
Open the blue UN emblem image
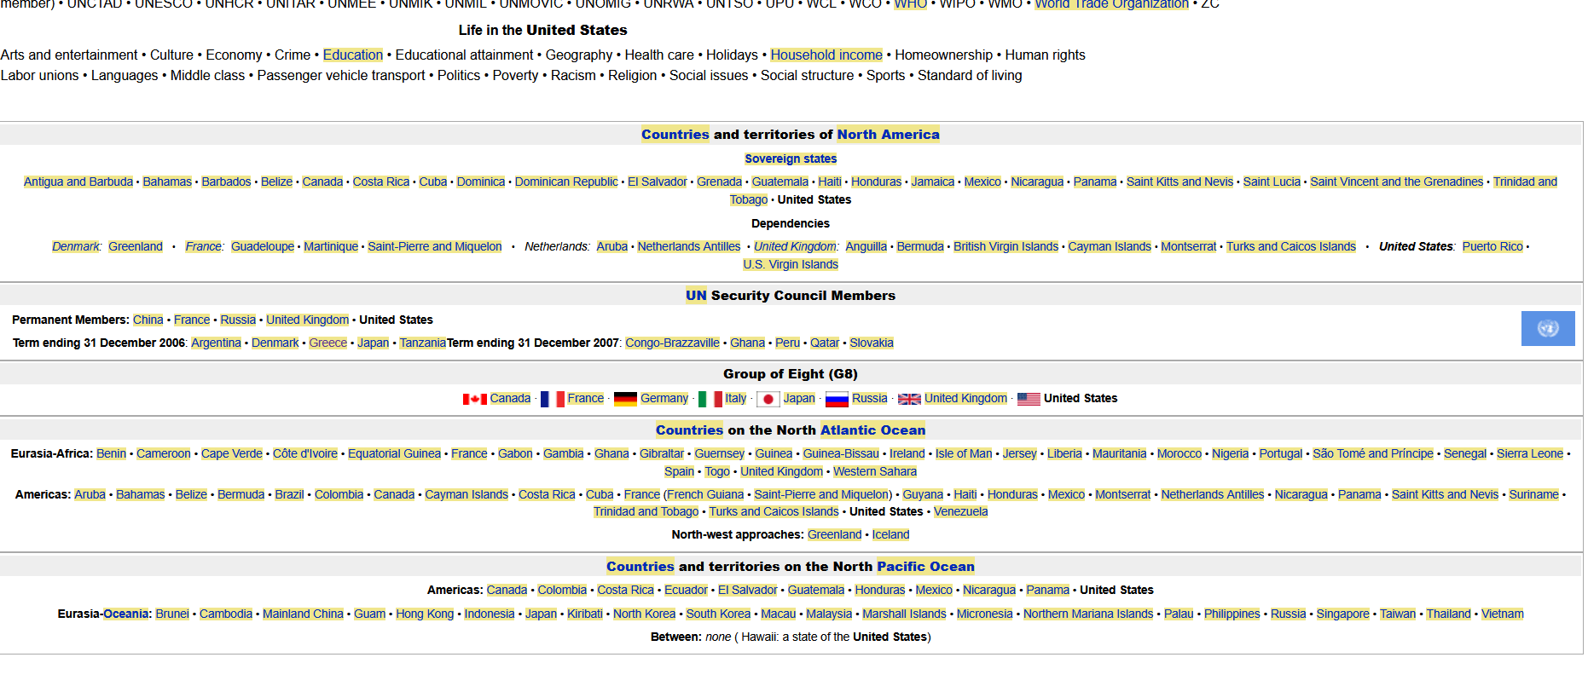1547,328
